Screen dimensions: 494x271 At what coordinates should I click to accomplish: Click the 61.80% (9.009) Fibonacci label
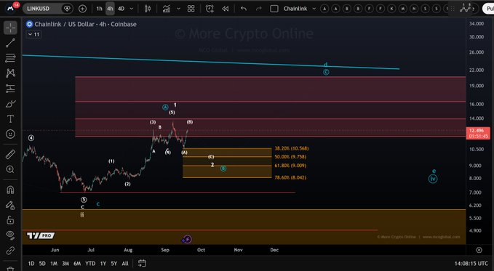click(x=290, y=166)
